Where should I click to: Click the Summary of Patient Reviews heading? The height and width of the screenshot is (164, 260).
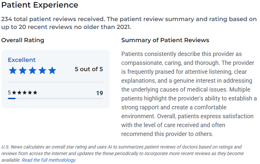tap(165, 40)
